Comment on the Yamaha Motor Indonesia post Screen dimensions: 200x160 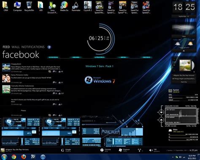pyautogui.click(x=54, y=93)
